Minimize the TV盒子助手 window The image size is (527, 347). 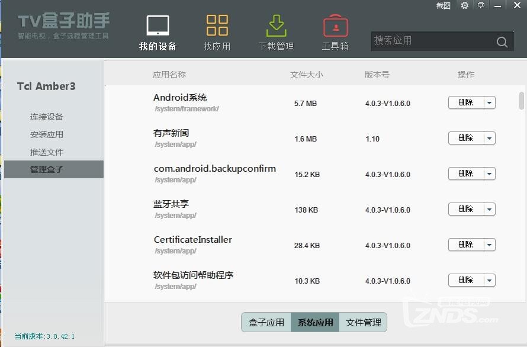[498, 6]
